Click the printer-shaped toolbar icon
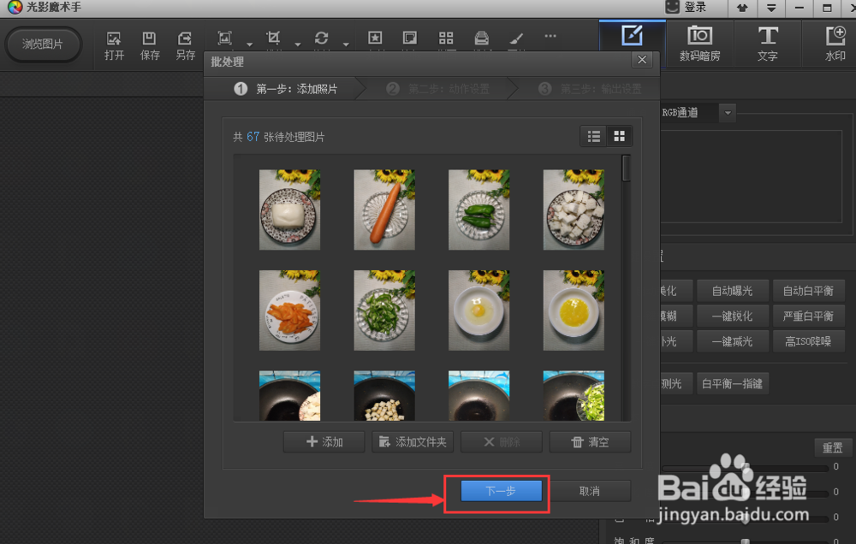Viewport: 856px width, 544px height. tap(481, 38)
